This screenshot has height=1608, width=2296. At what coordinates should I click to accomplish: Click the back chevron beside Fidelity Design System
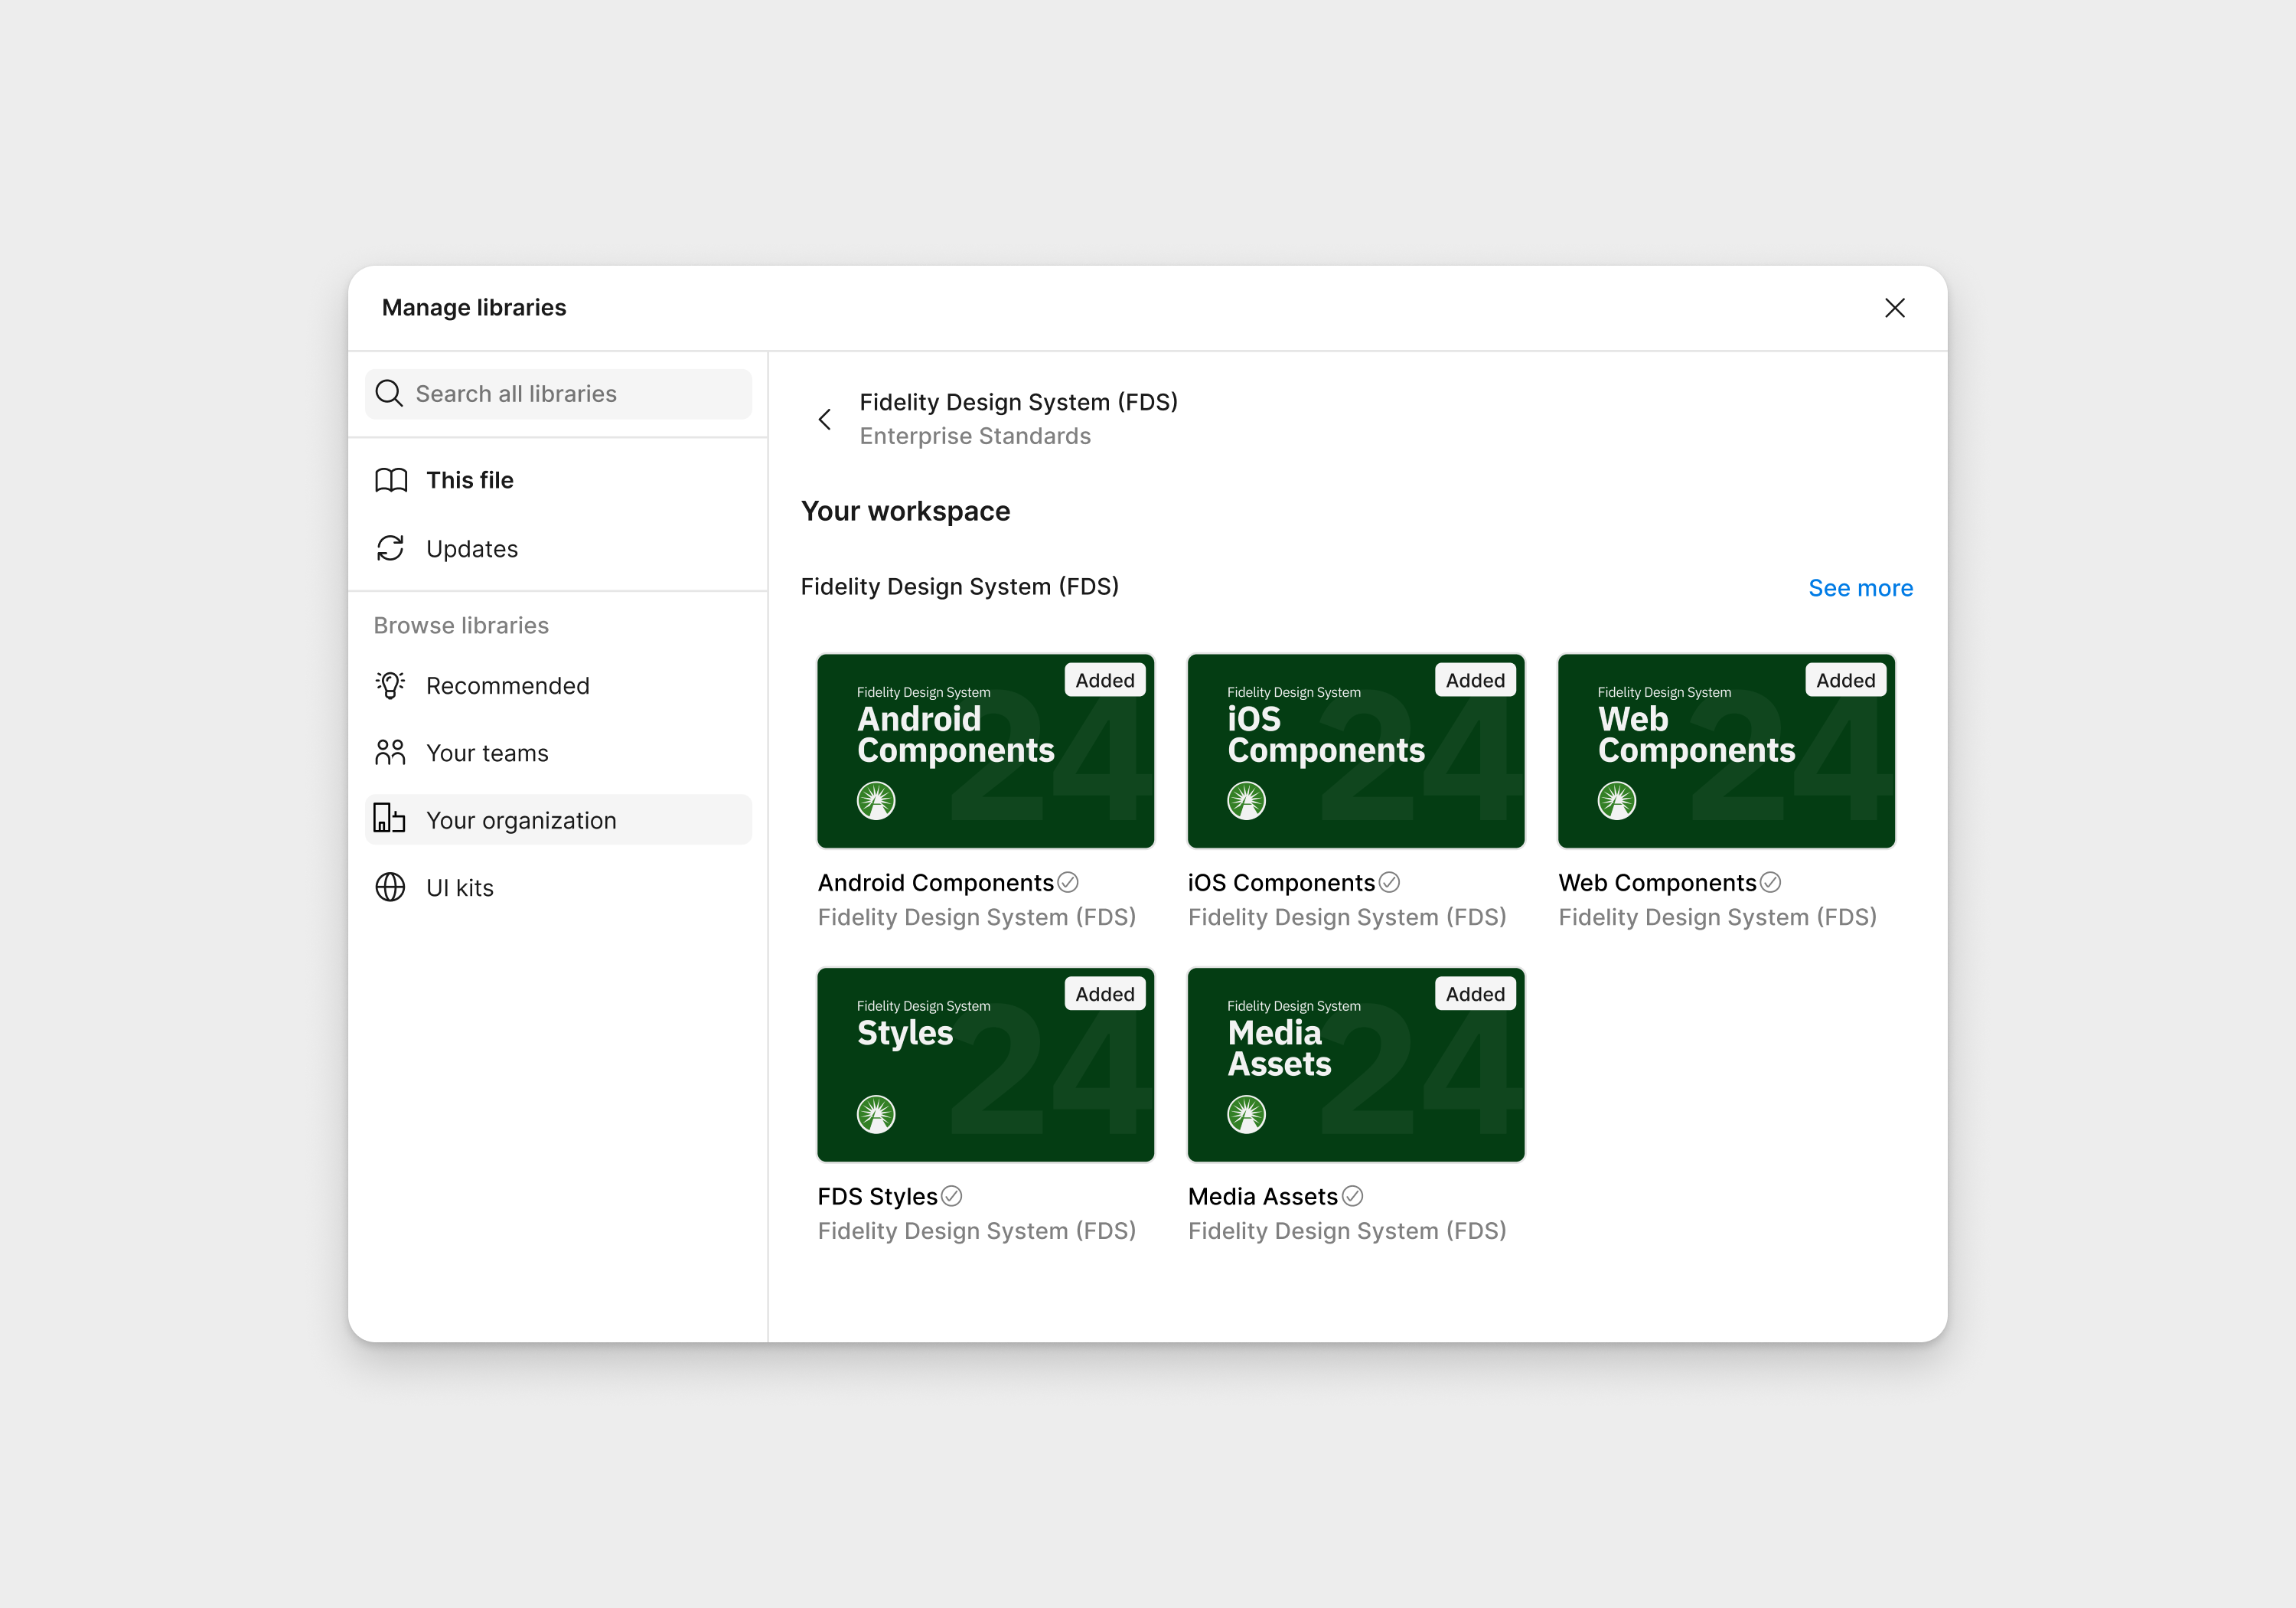[x=825, y=420]
